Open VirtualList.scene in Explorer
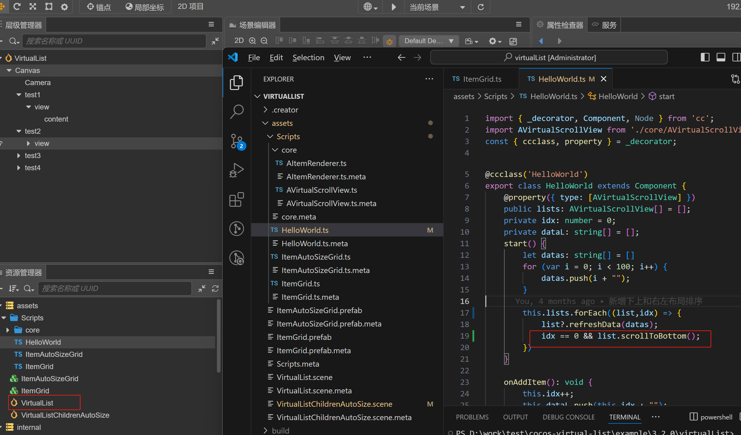This screenshot has width=741, height=435. (304, 377)
